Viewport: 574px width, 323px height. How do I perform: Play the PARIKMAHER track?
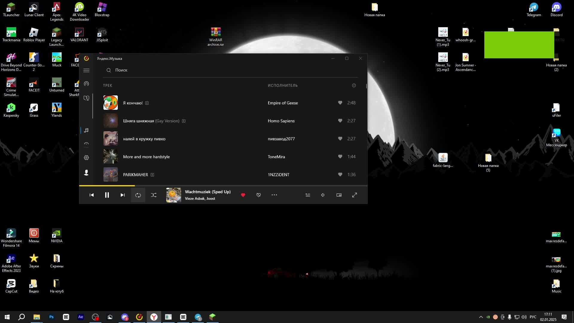click(136, 175)
